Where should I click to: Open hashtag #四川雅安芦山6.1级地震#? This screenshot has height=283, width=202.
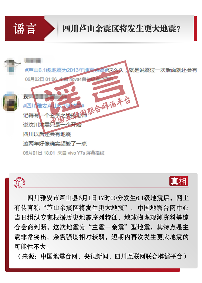pos(54,106)
